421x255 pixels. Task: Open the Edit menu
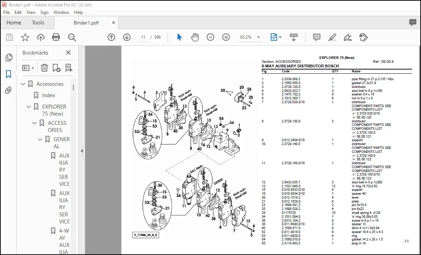pos(18,12)
